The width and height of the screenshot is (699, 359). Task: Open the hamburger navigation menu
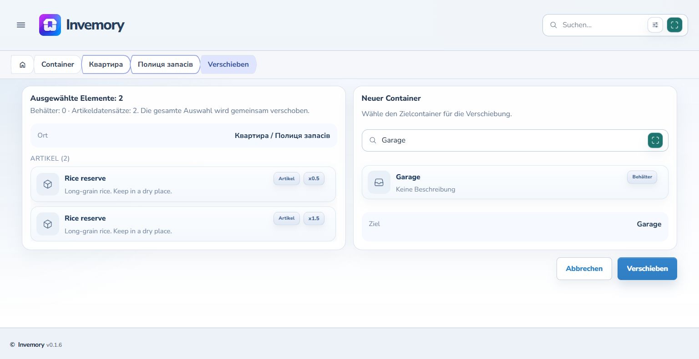pos(21,25)
